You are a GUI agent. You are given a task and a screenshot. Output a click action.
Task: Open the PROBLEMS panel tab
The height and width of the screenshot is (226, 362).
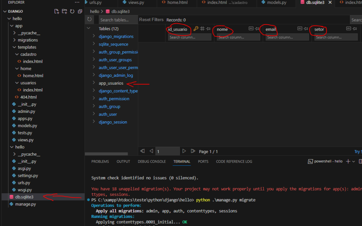100,161
